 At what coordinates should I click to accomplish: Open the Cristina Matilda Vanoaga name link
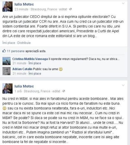pos(30,59)
